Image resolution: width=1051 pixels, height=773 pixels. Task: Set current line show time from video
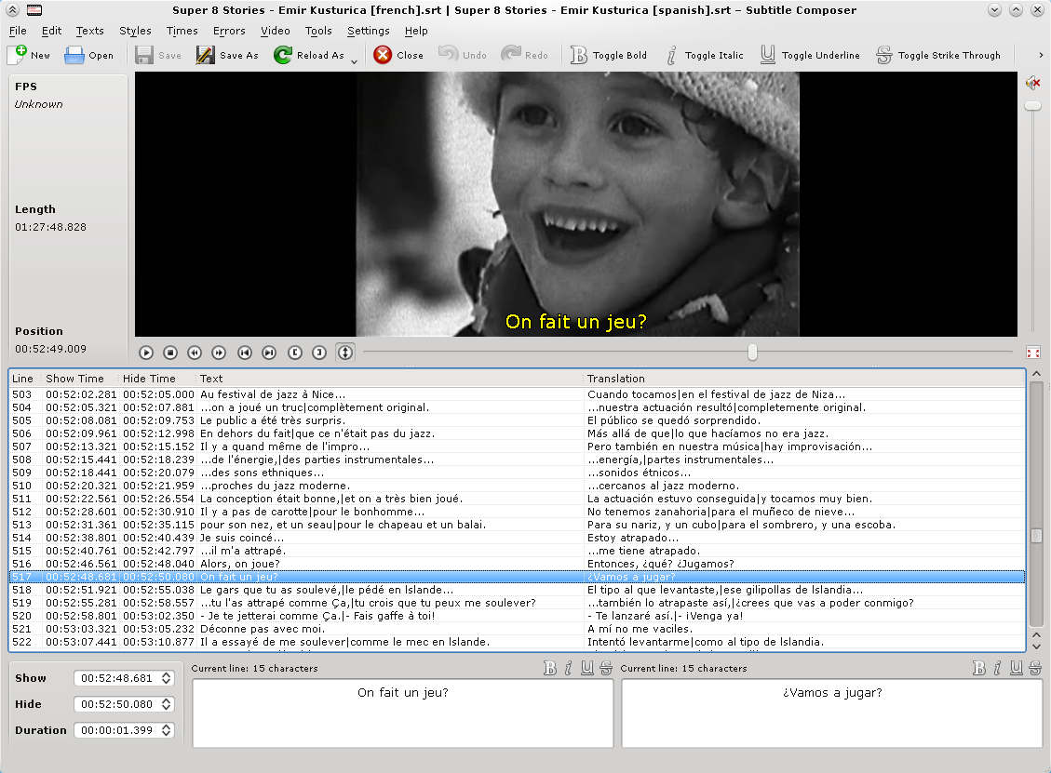[x=295, y=353]
